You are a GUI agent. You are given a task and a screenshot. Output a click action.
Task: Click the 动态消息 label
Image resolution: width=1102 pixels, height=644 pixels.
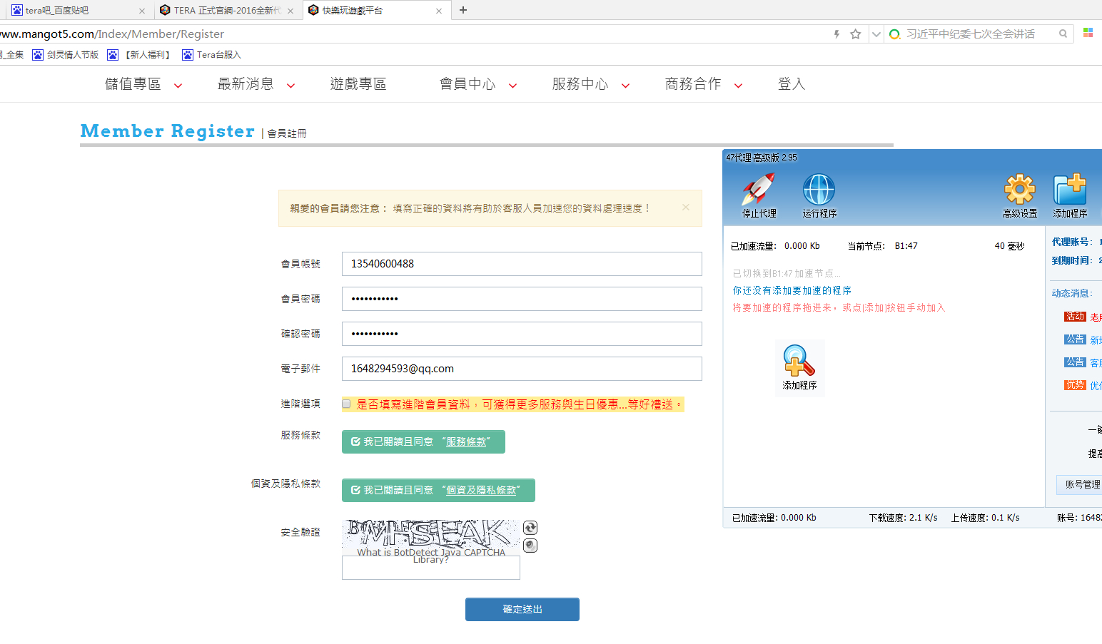click(1072, 294)
